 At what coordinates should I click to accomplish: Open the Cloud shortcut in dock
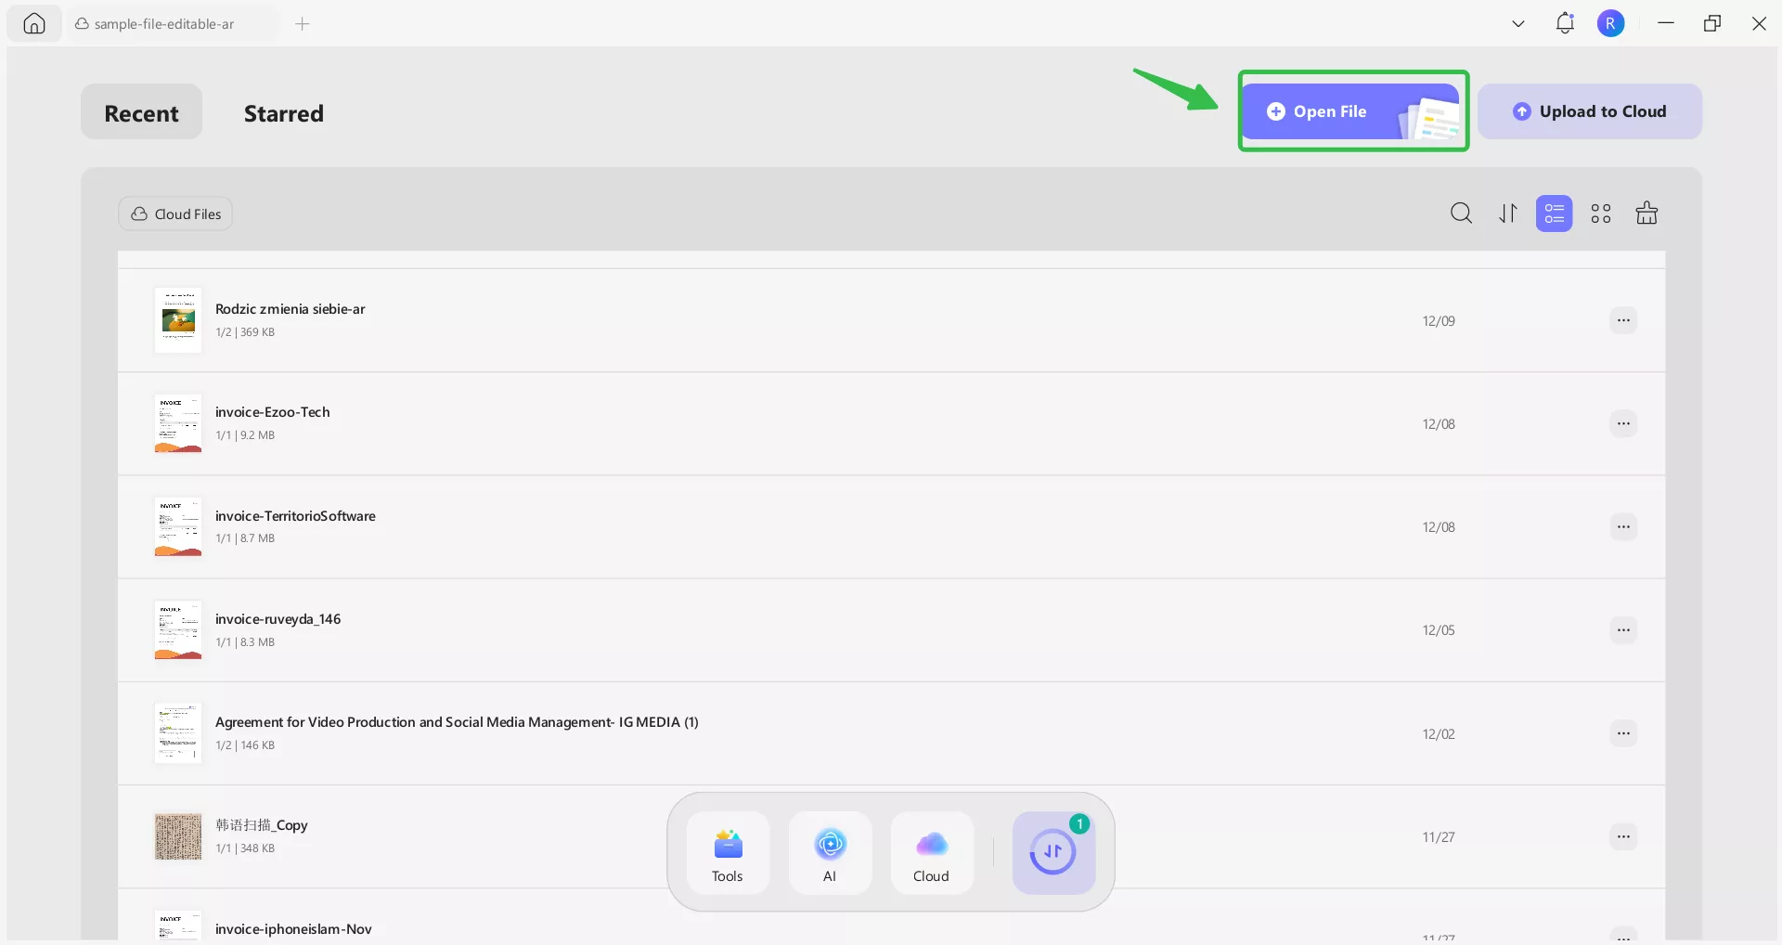click(932, 853)
